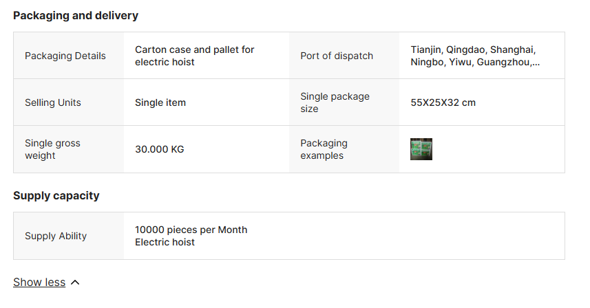Click the Supply capacity heading
The image size is (590, 308).
click(x=56, y=195)
